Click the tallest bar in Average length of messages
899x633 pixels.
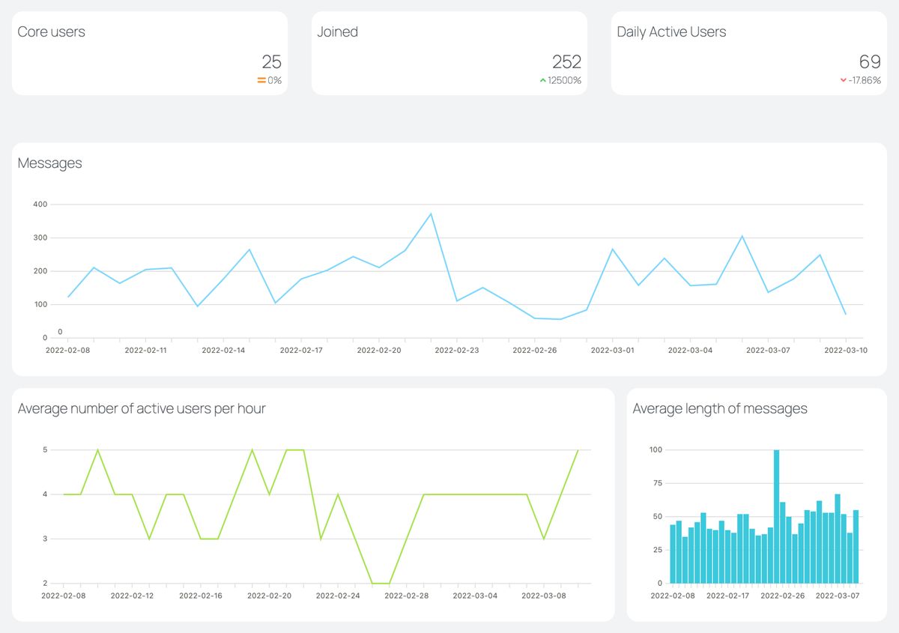(x=776, y=517)
